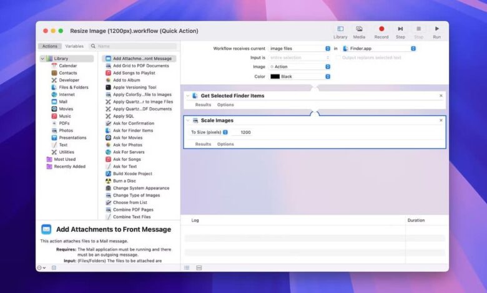Toggle the Library panel toolbar button
Viewport: 487px width, 293px height.
[x=340, y=32]
